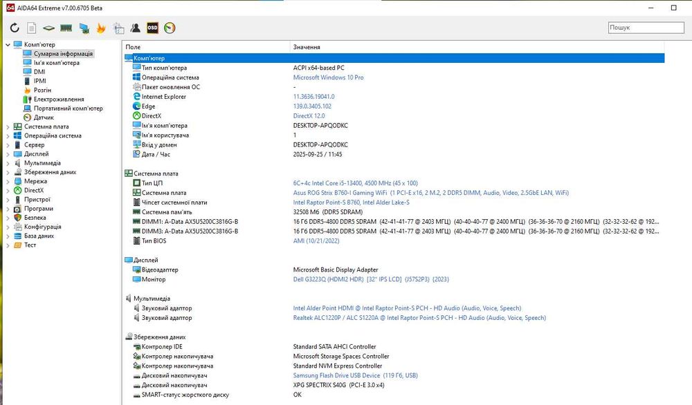
Task: Open the Microsoft Windows 10 Pro link
Action: 328,77
